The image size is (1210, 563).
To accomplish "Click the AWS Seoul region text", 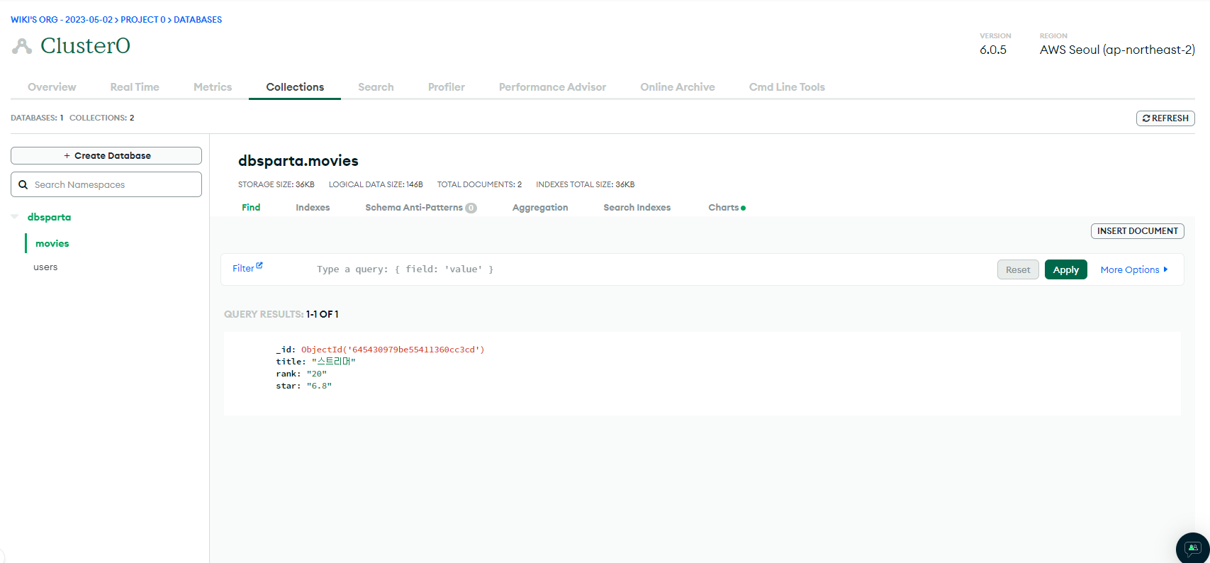I will [x=1117, y=50].
